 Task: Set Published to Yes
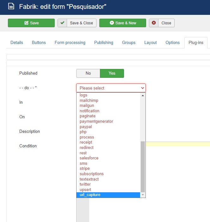tap(112, 73)
